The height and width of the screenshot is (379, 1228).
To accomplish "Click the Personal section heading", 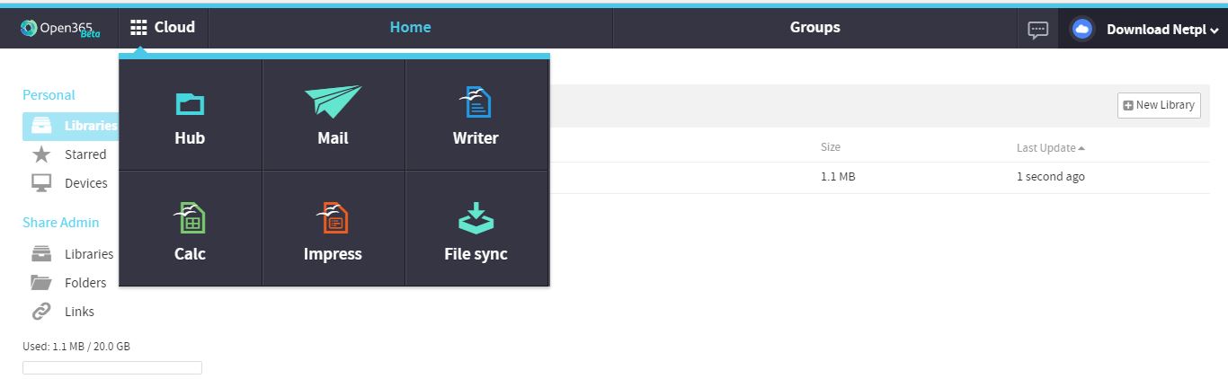I will pyautogui.click(x=49, y=95).
